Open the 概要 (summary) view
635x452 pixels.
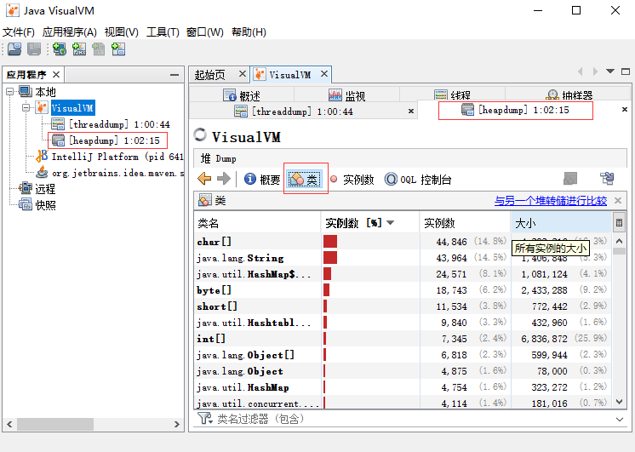click(262, 179)
